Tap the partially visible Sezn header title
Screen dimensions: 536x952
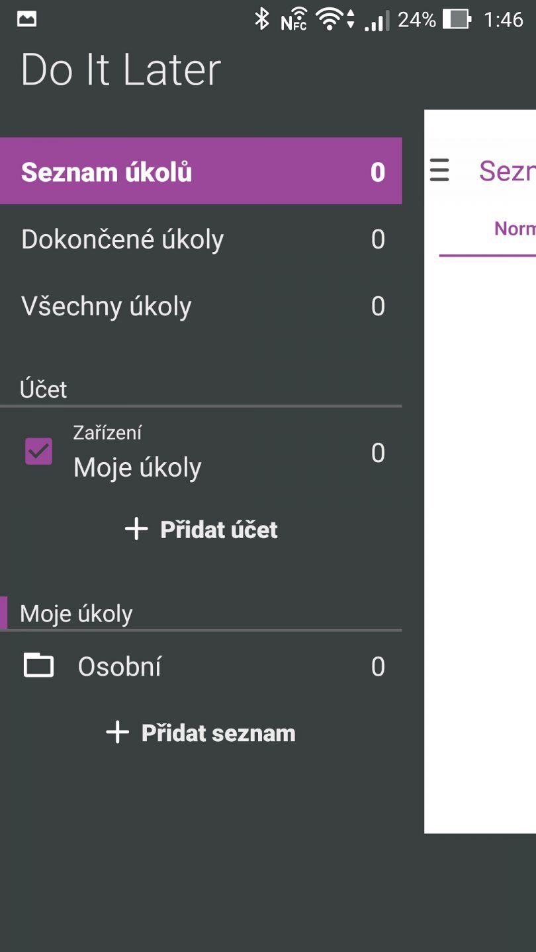pos(507,171)
